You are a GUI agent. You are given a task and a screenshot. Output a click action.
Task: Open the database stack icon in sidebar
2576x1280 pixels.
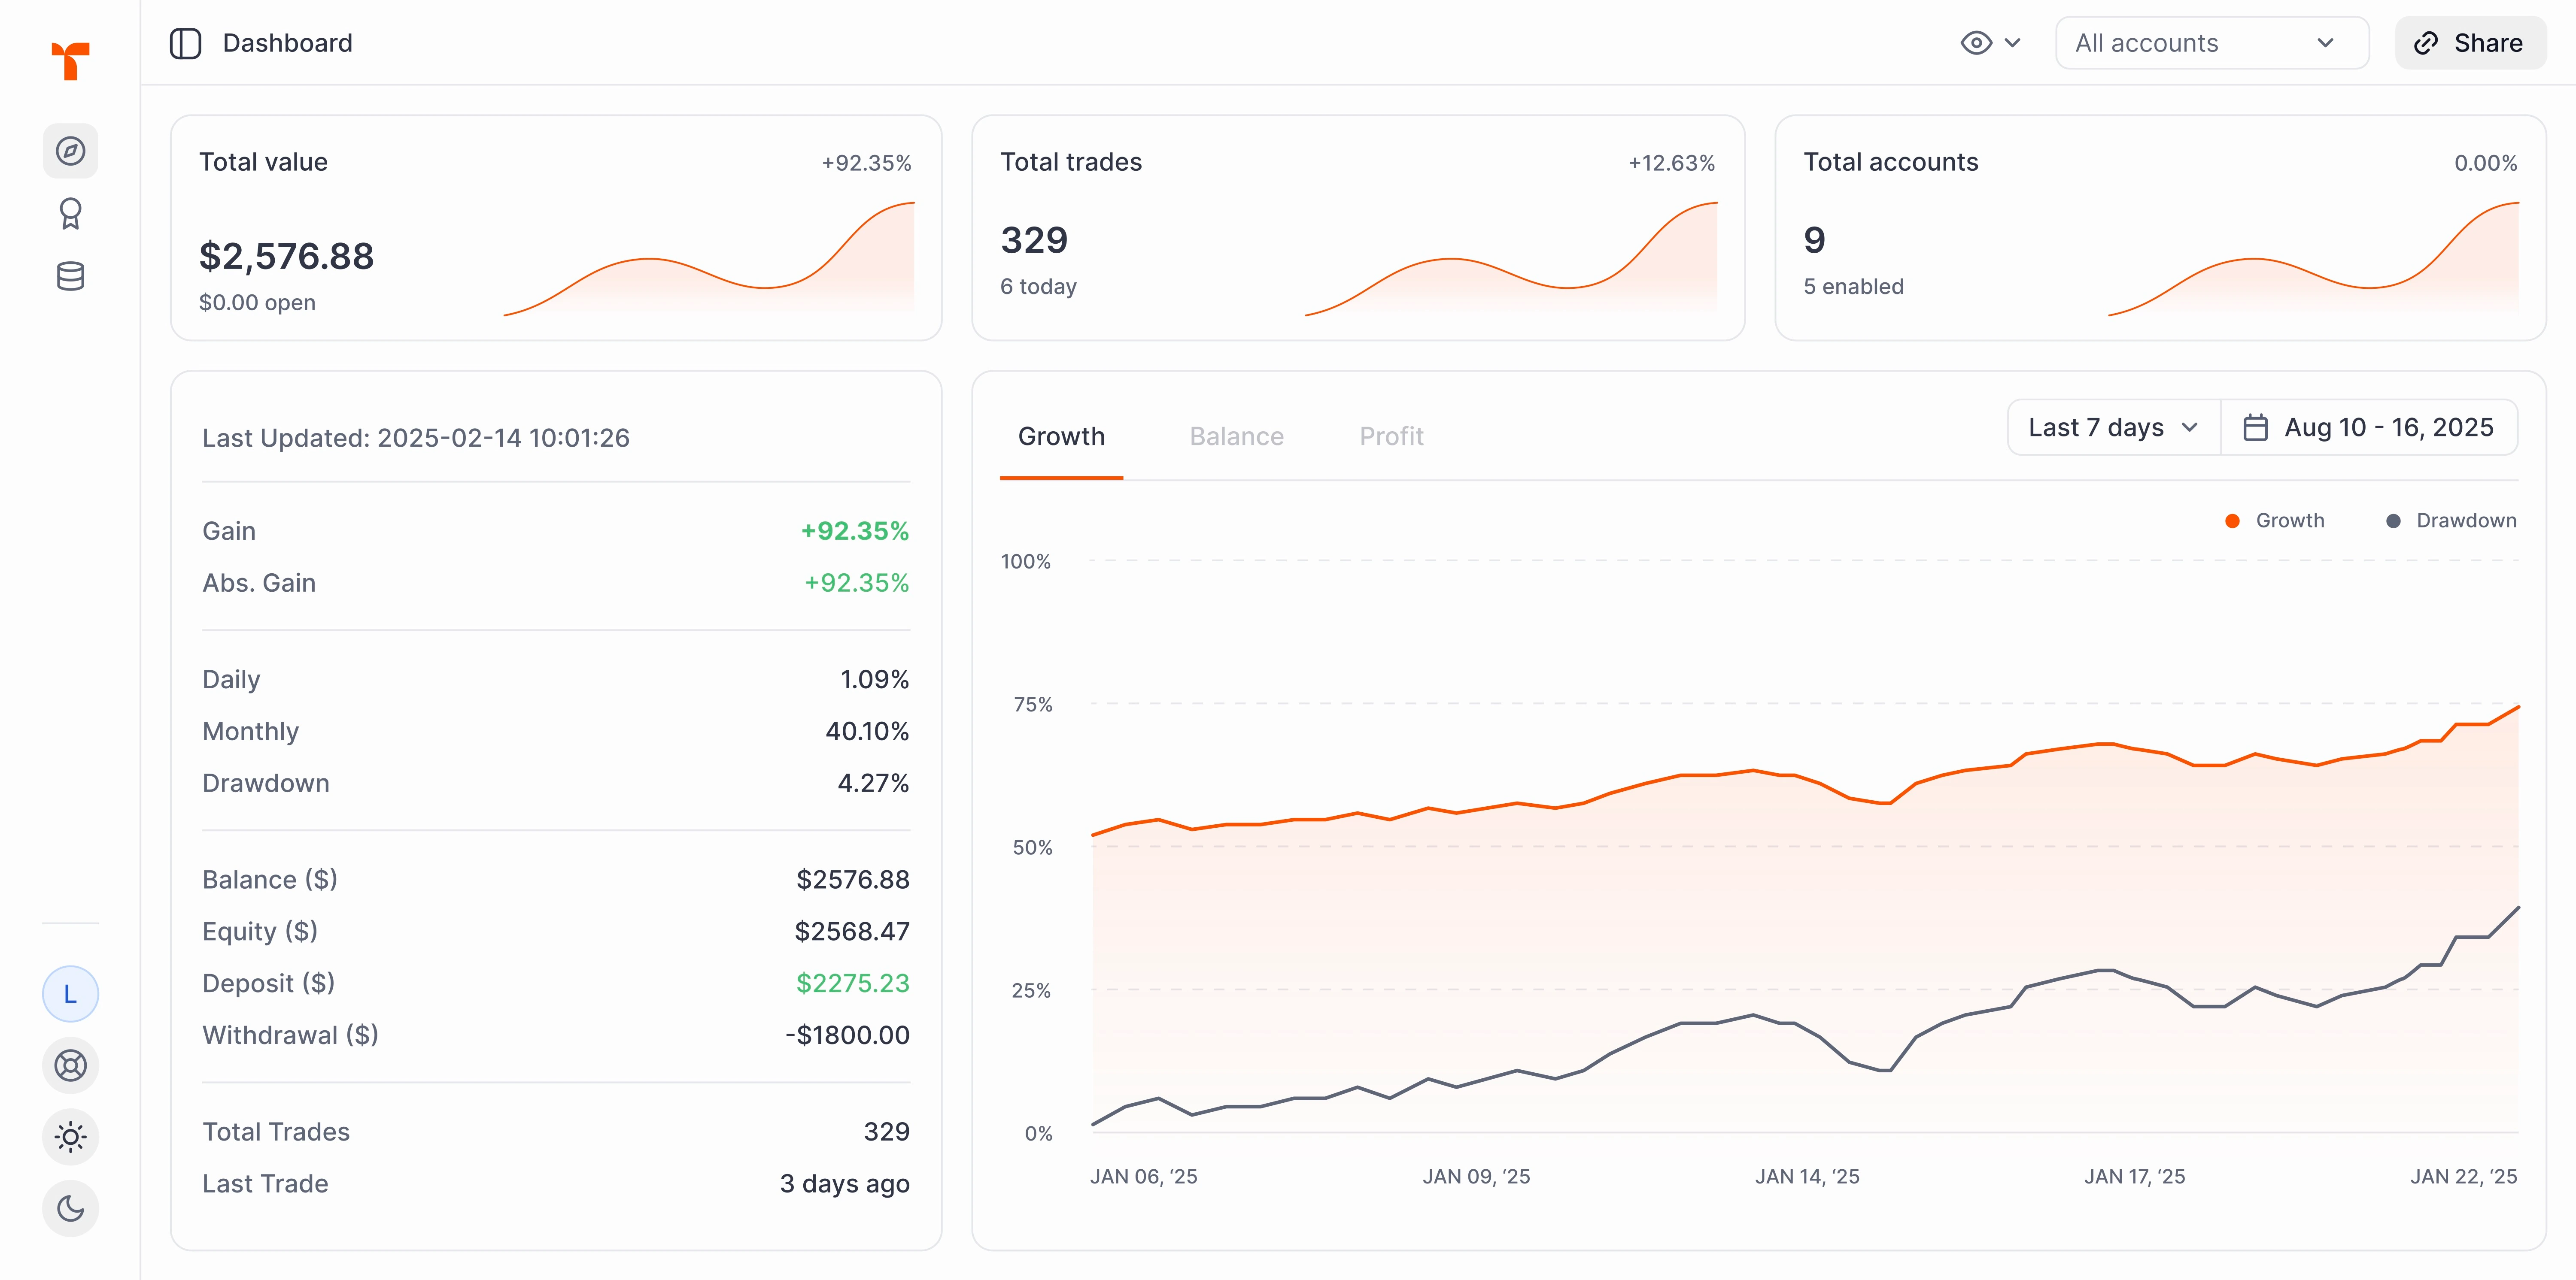tap(70, 277)
